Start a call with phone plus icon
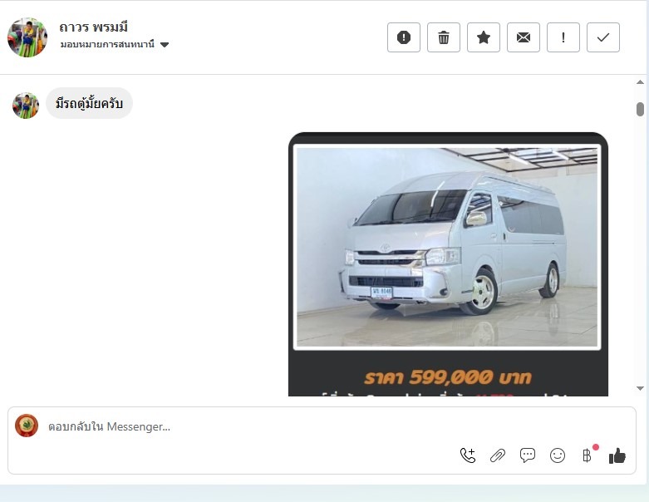The height and width of the screenshot is (502, 649). 468,455
